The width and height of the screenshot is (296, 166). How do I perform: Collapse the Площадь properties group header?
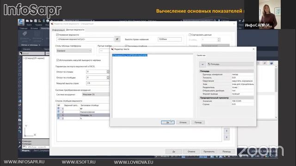click(226, 71)
